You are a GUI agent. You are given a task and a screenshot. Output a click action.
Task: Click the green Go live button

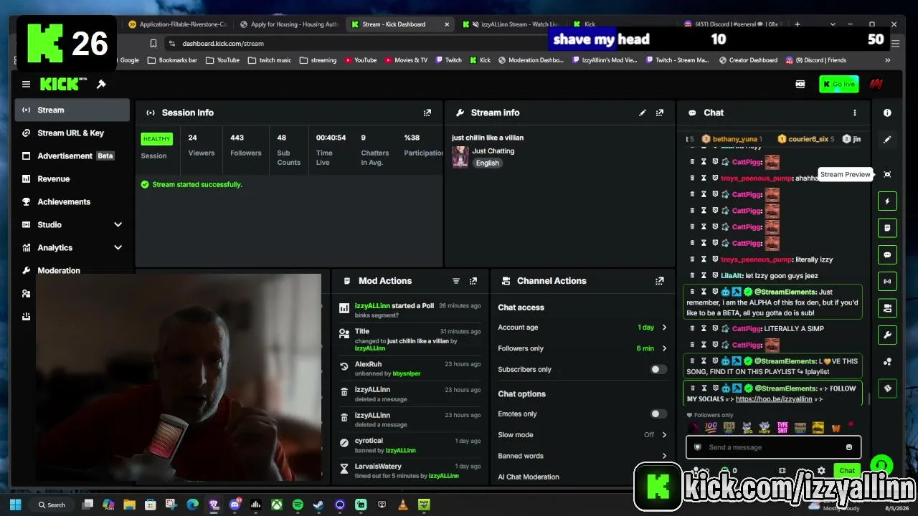click(838, 85)
